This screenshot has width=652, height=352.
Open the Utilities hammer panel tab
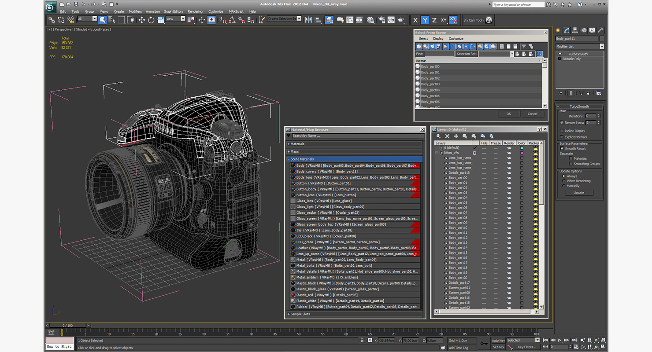point(600,30)
